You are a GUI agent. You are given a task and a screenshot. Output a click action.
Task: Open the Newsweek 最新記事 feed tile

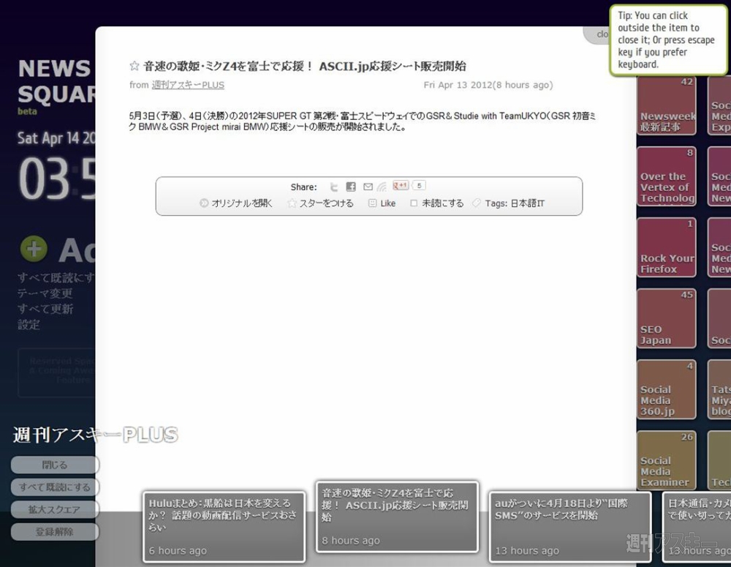[x=667, y=105]
